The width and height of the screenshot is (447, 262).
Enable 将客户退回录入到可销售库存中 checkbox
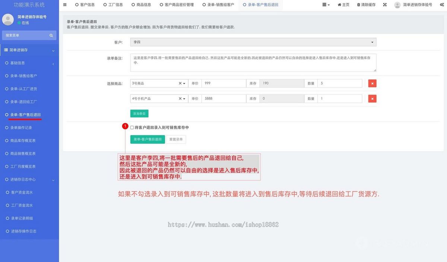pyautogui.click(x=131, y=127)
